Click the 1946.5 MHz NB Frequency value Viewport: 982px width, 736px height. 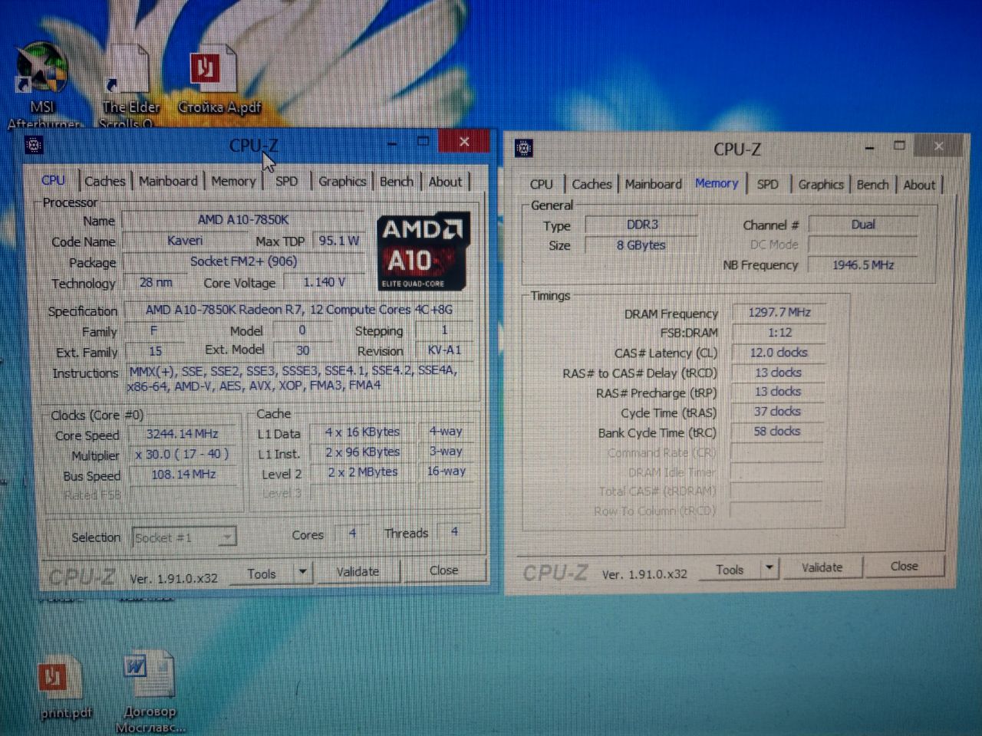click(863, 265)
